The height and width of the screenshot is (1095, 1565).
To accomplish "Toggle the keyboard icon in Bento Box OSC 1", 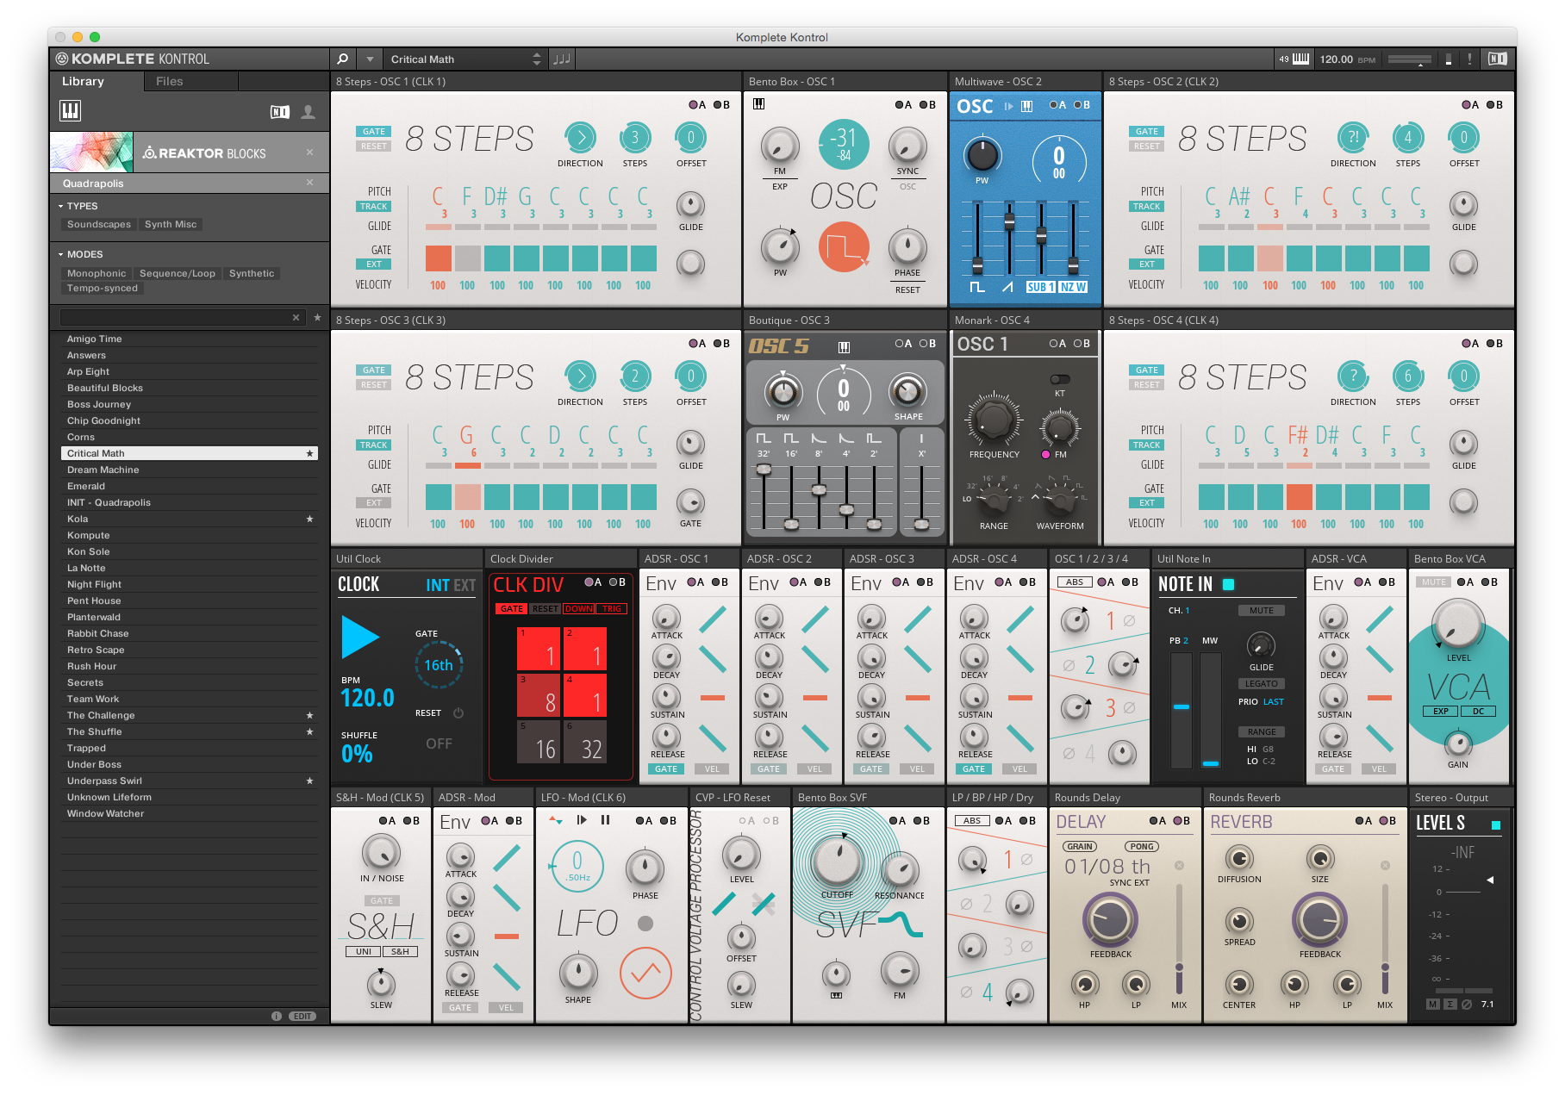I will (x=759, y=104).
